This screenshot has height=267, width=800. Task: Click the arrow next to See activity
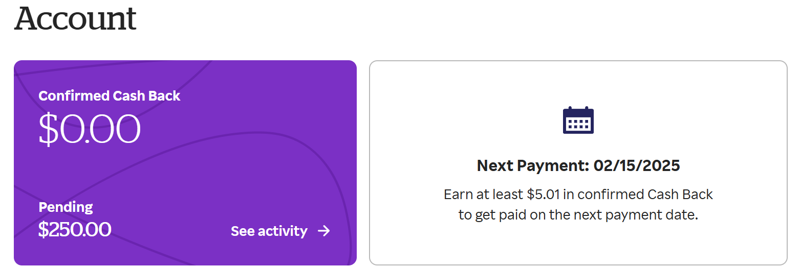coord(323,231)
